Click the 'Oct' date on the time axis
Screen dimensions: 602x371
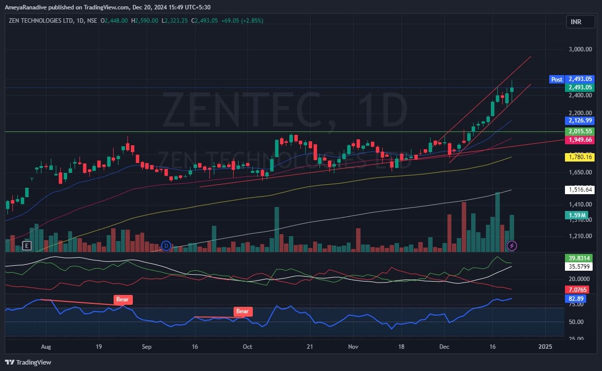[247, 347]
